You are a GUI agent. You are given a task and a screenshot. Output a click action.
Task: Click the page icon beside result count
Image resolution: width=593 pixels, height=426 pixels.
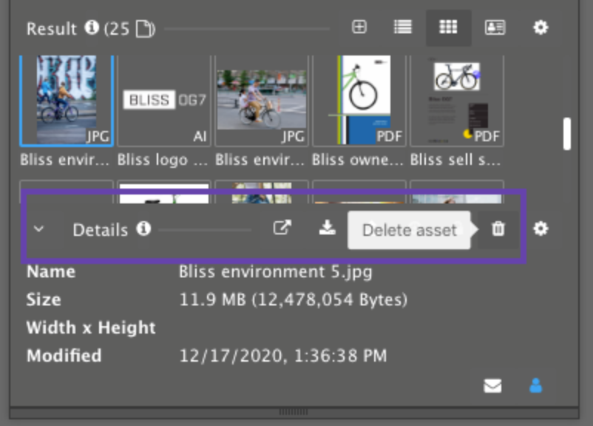[144, 29]
